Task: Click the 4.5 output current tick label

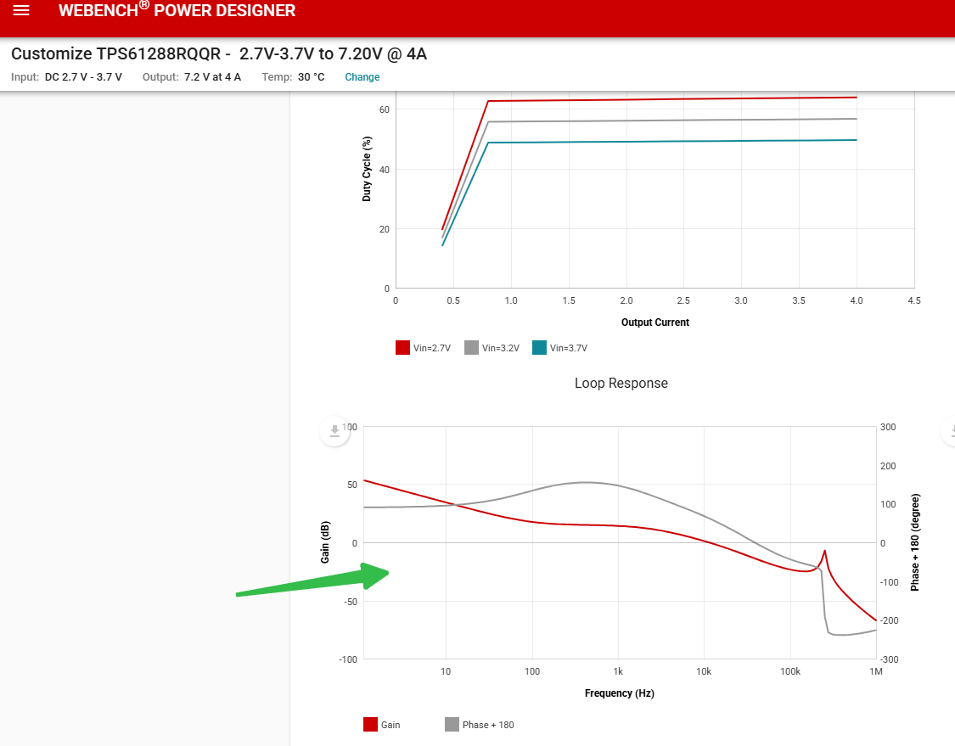Action: point(914,300)
